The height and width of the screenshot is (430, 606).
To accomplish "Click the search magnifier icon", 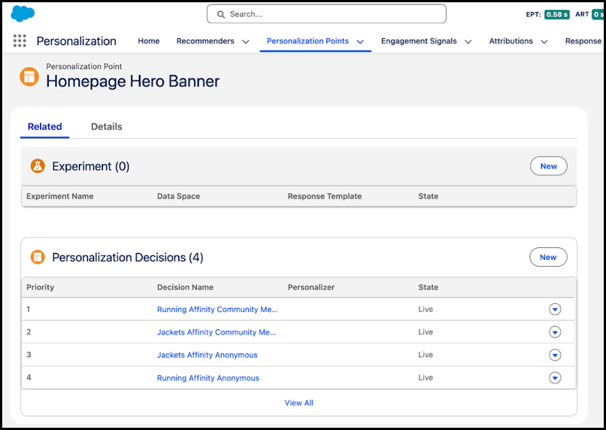I will 221,14.
